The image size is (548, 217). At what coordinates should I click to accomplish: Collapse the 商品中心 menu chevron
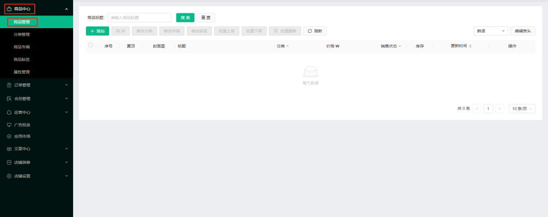pos(67,9)
